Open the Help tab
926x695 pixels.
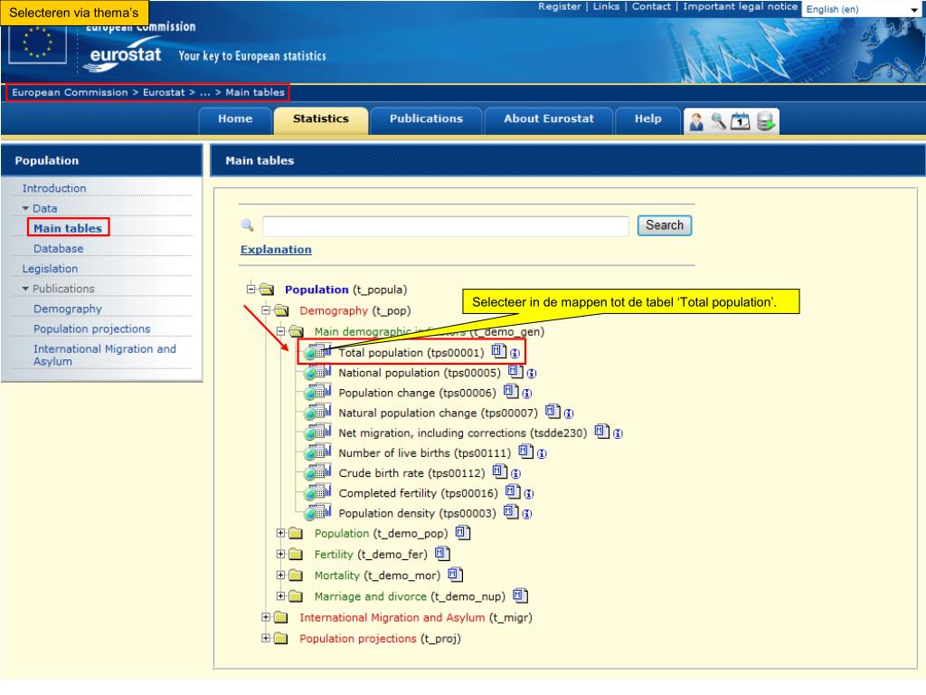point(647,119)
